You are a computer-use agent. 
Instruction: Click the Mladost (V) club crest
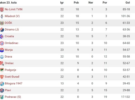tap(2, 16)
